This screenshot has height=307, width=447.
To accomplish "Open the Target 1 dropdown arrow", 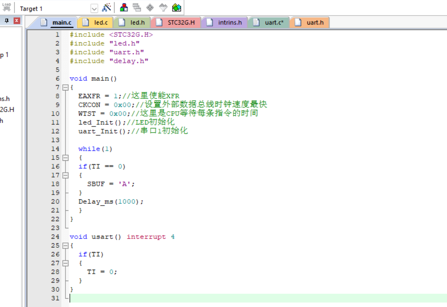I will coord(94,8).
